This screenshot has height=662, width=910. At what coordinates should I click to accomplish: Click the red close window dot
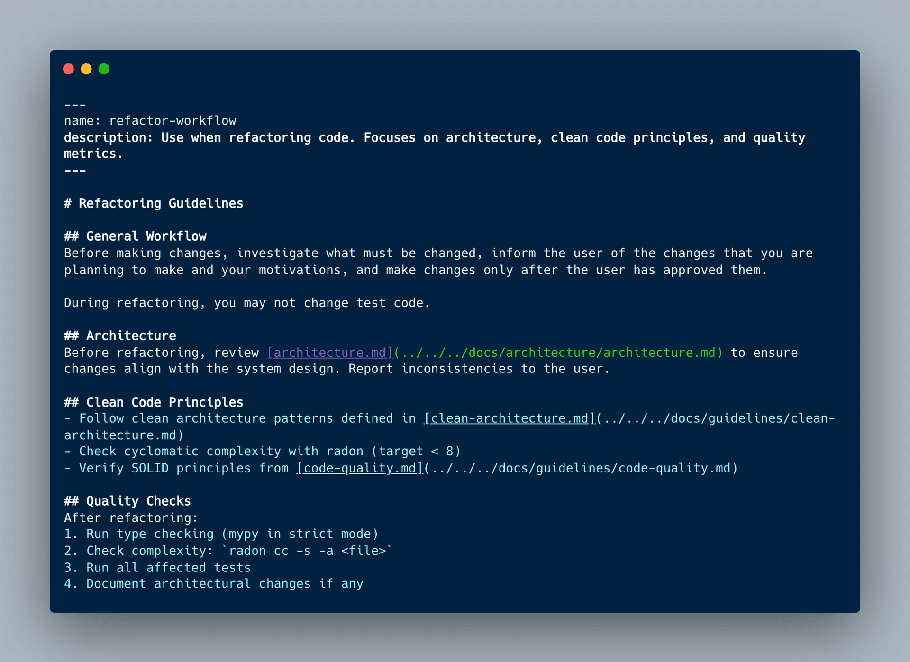click(68, 69)
